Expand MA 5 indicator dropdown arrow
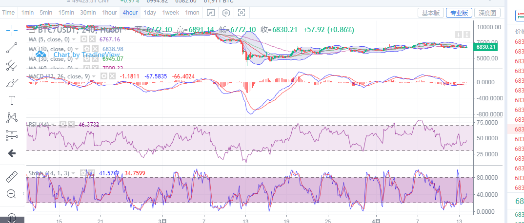The height and width of the screenshot is (223, 524). [73, 39]
